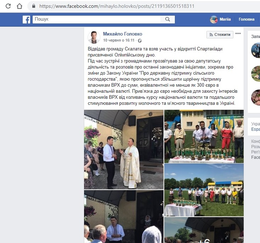Click the search magnifier icon

168,20
